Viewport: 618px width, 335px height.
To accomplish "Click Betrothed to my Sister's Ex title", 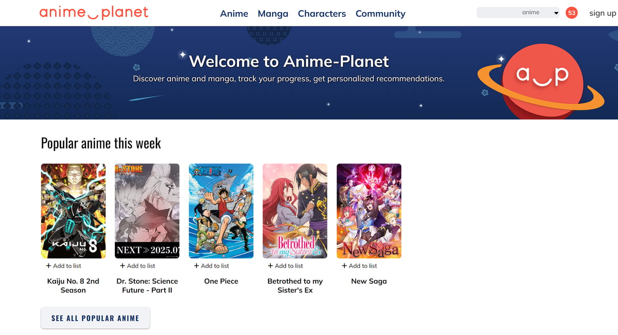I will pyautogui.click(x=295, y=285).
